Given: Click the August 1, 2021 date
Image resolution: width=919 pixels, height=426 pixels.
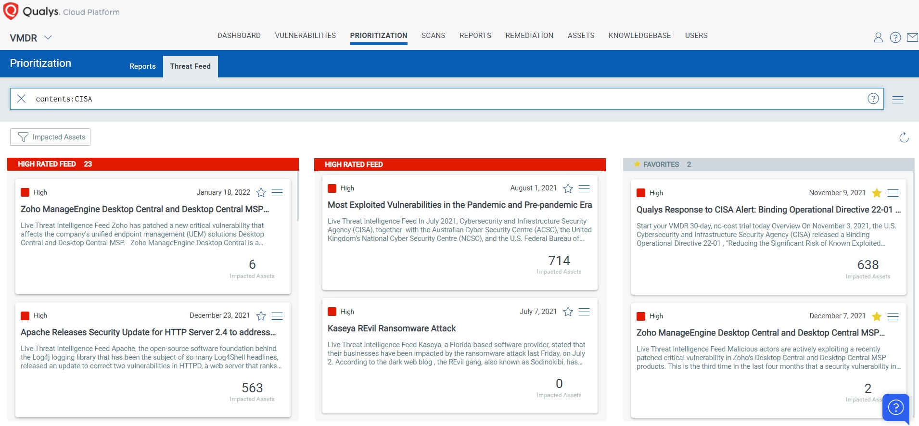Looking at the screenshot, I should [x=534, y=188].
